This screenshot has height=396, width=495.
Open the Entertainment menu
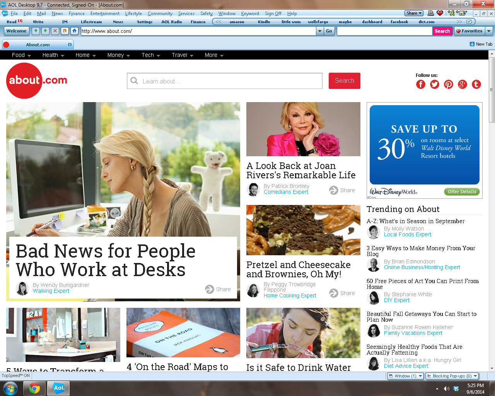click(105, 14)
